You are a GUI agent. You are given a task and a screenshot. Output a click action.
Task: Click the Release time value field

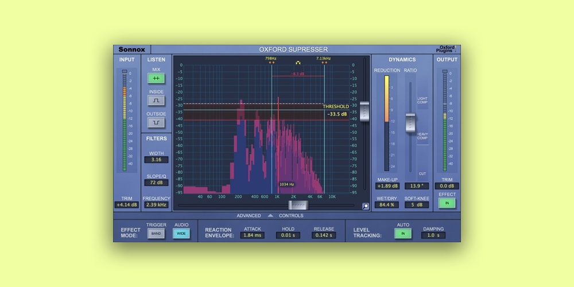(324, 235)
